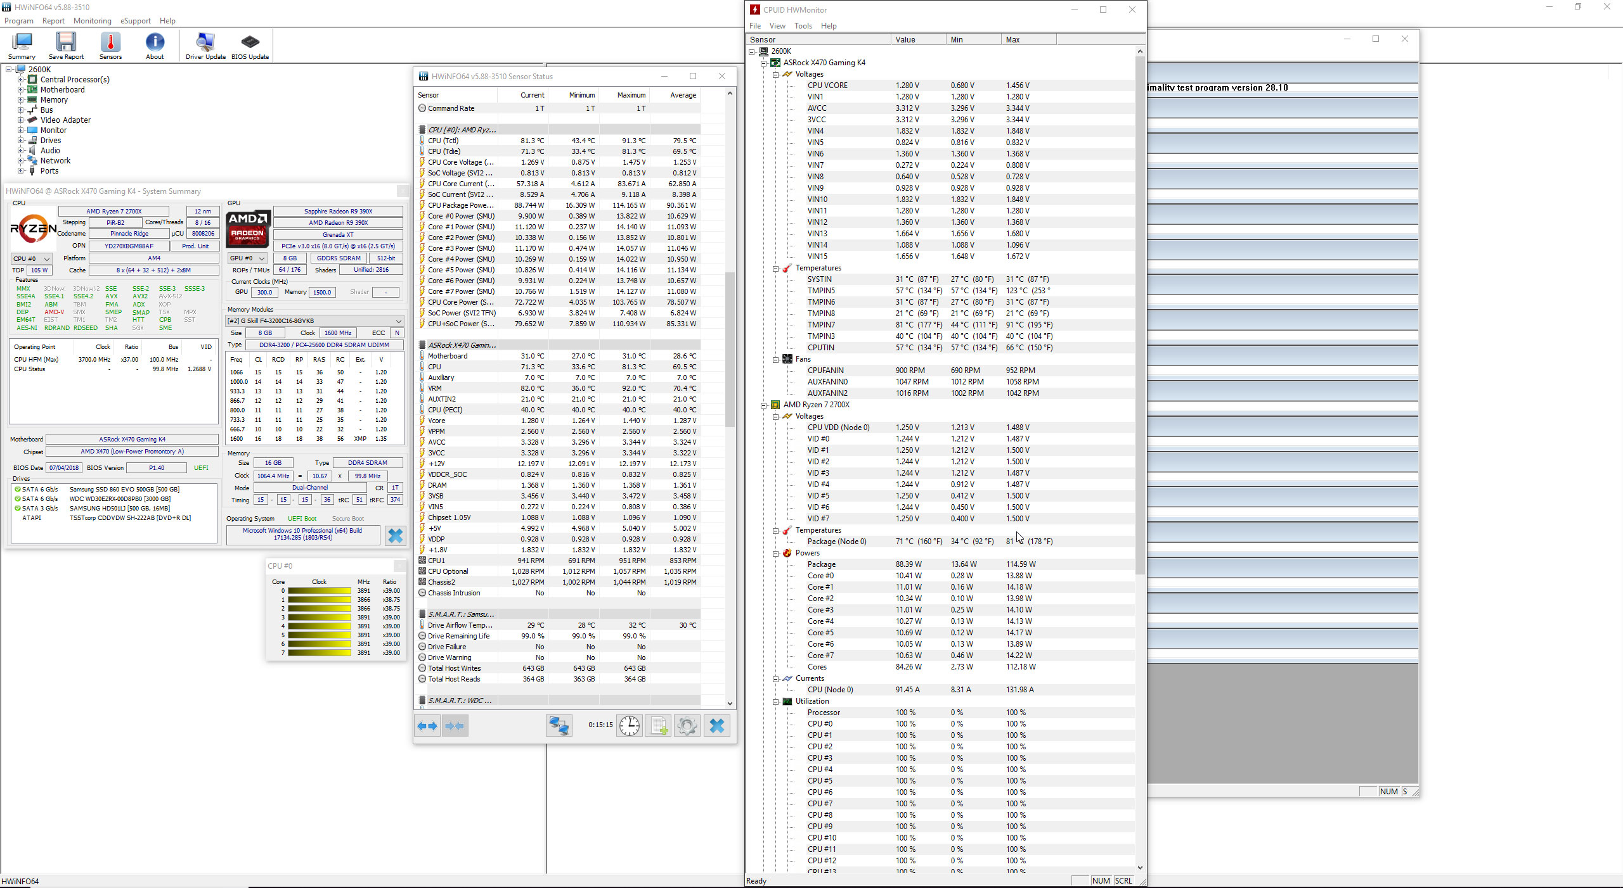Click the clock icon next to the elapsed timer

pyautogui.click(x=630, y=726)
